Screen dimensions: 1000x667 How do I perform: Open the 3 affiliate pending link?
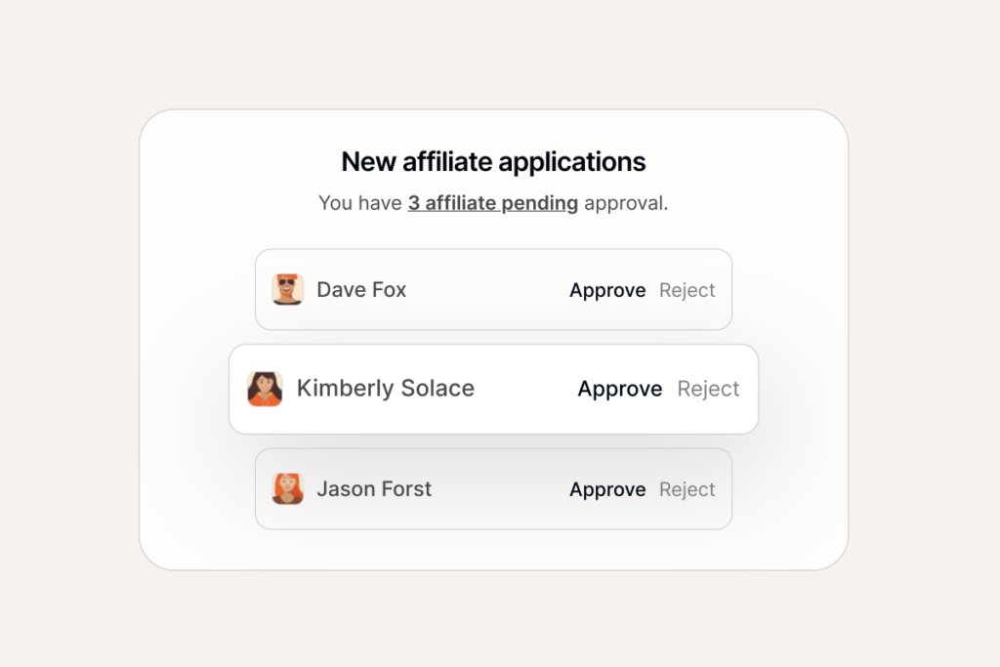coord(492,203)
